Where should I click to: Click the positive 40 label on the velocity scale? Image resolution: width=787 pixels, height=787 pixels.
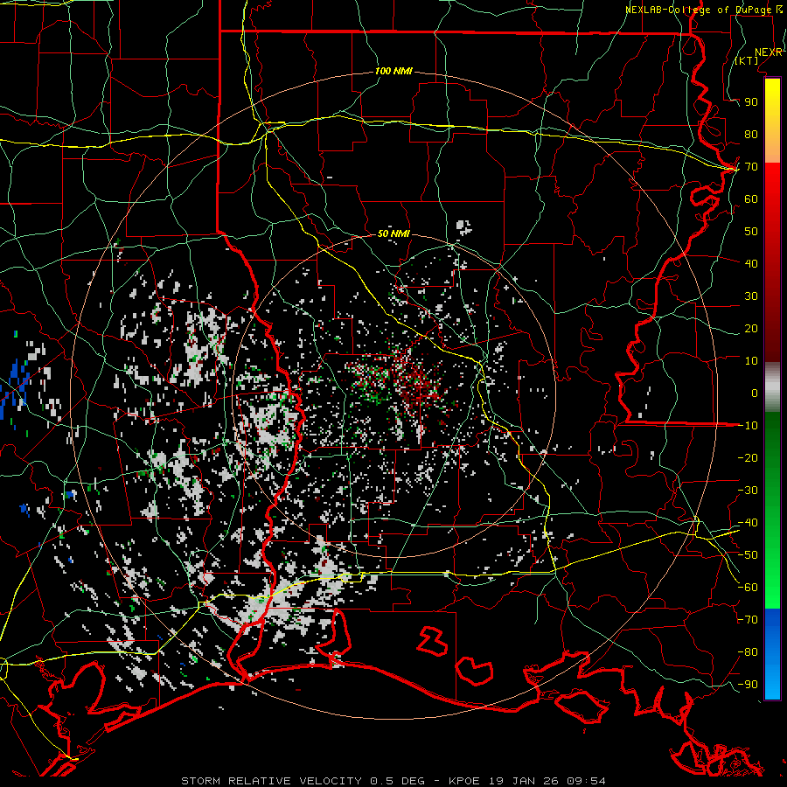pos(751,263)
